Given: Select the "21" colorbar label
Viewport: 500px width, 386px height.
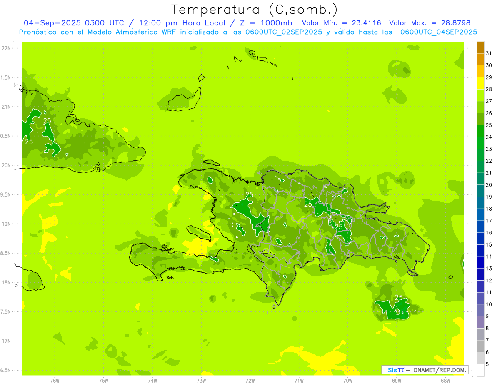Looking at the screenshot, I should point(489,173).
